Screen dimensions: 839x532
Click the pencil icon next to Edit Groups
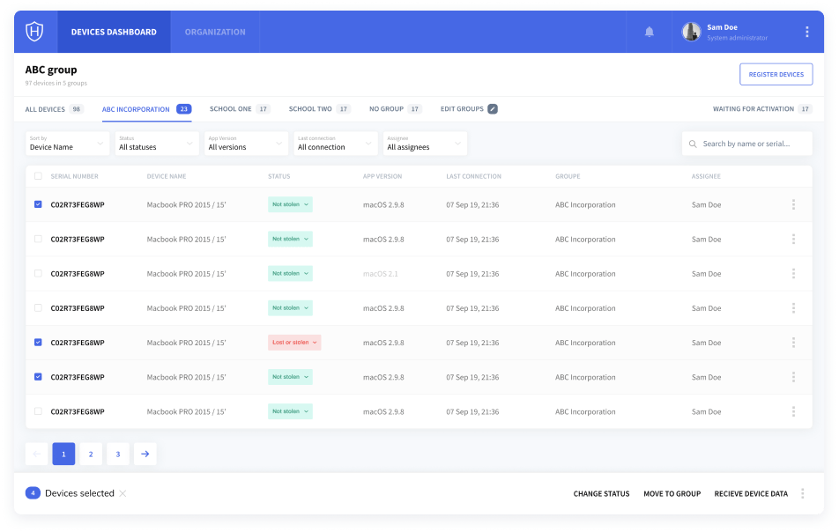(493, 109)
